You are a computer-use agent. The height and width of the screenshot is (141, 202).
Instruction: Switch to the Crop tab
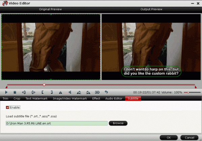(17, 98)
